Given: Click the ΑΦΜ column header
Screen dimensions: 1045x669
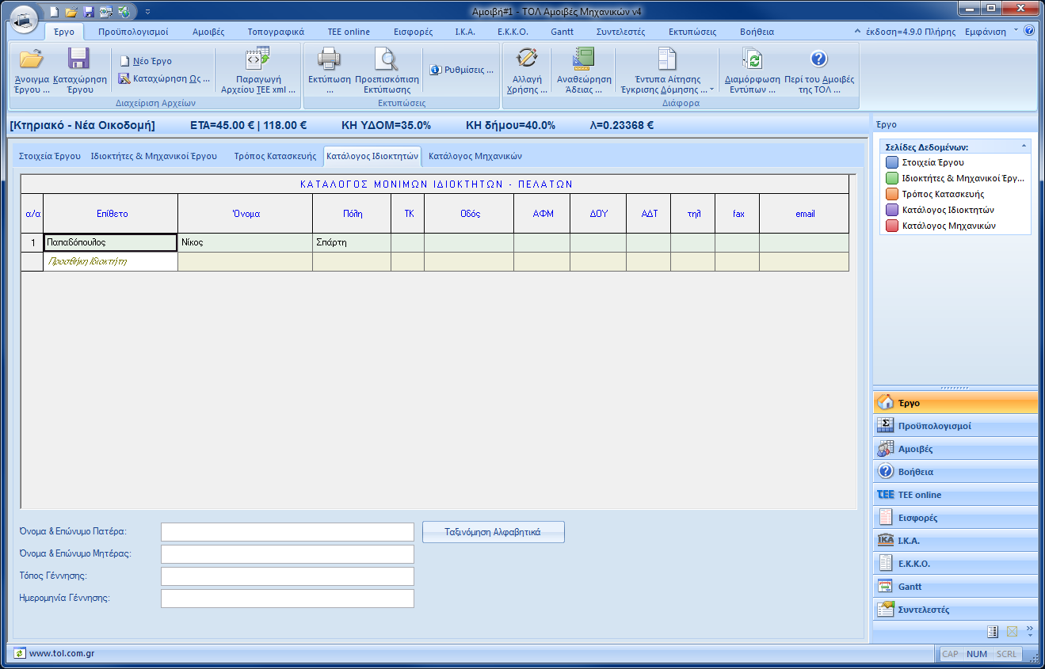Looking at the screenshot, I should 541,214.
